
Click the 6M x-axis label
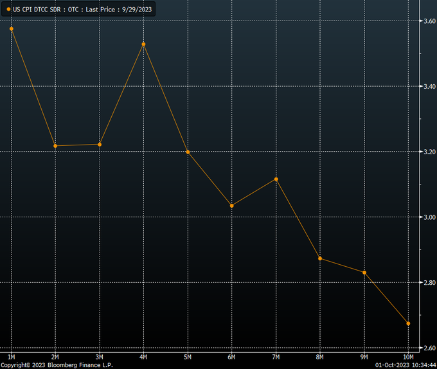click(231, 357)
